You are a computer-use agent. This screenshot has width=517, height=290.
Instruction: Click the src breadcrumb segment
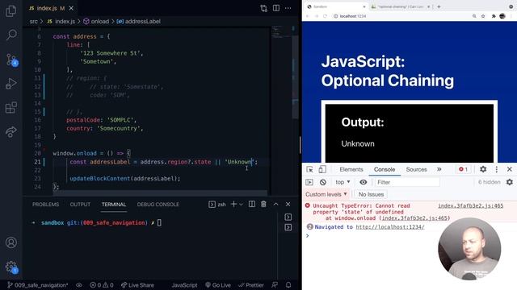point(34,22)
